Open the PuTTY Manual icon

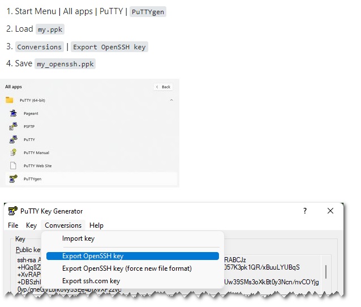(14, 152)
